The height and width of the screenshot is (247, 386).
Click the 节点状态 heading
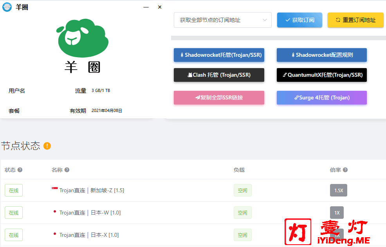tap(20, 146)
